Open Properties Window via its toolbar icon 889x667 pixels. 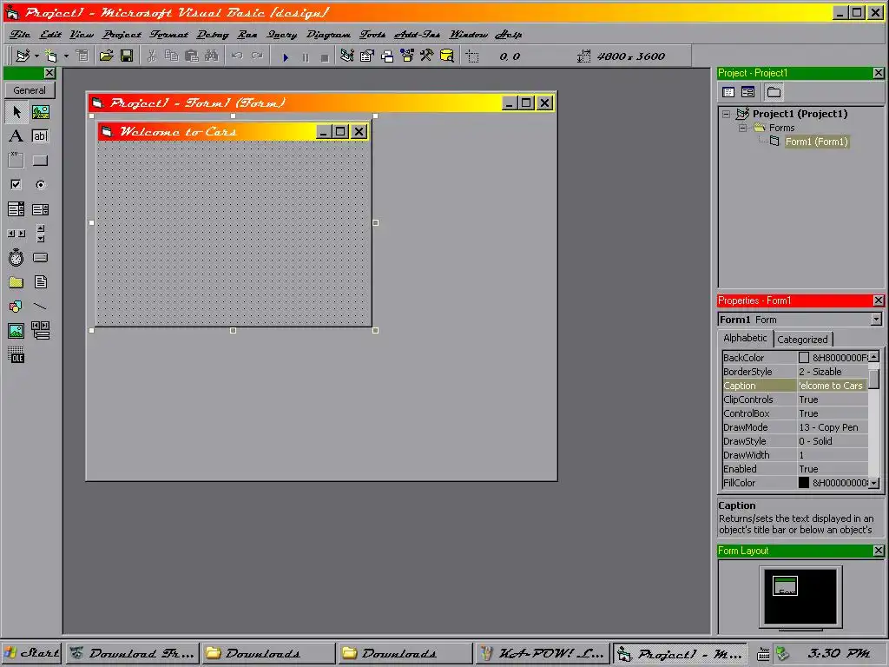click(x=367, y=56)
